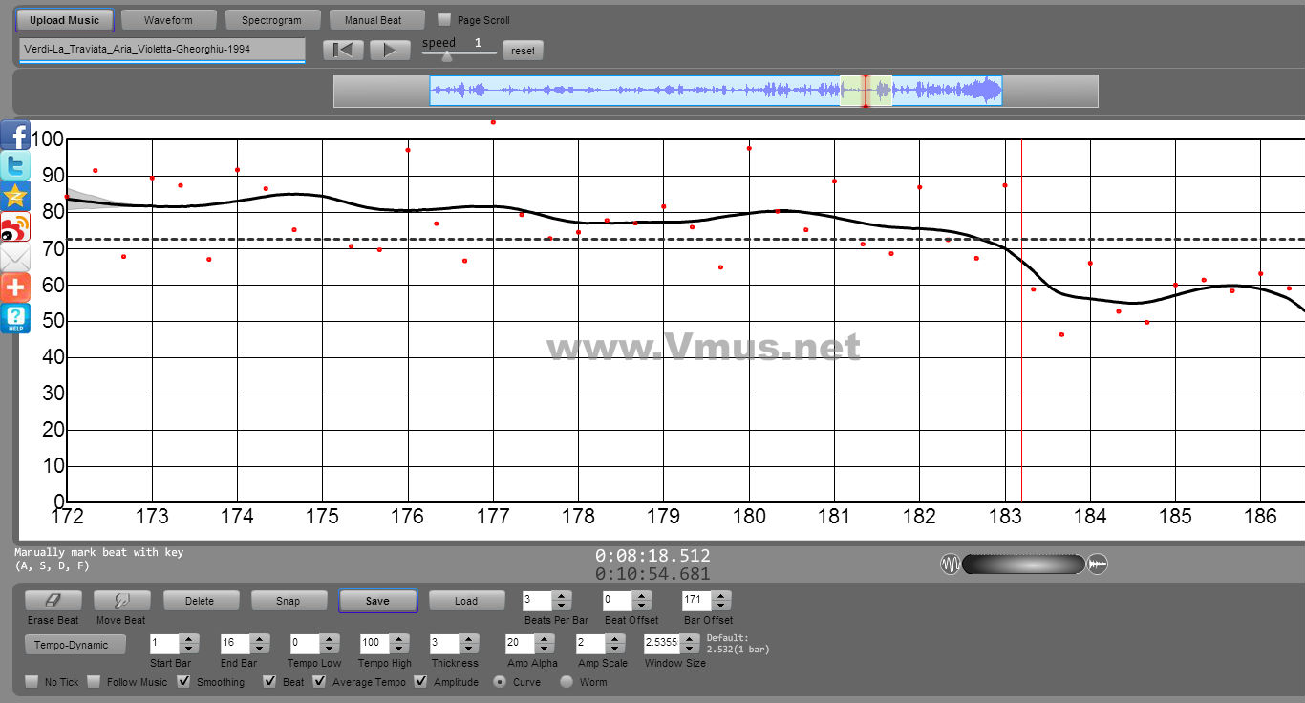Decrease Beats Per Bar with down arrow

point(562,606)
